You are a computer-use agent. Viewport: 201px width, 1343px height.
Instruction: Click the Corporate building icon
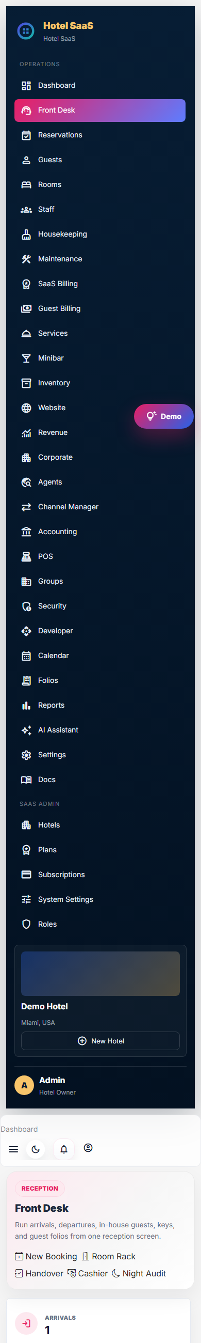[26, 457]
